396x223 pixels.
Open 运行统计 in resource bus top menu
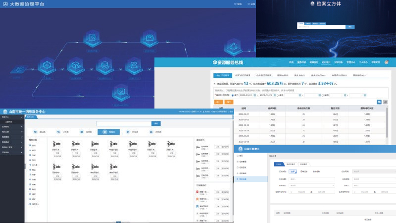click(x=326, y=62)
